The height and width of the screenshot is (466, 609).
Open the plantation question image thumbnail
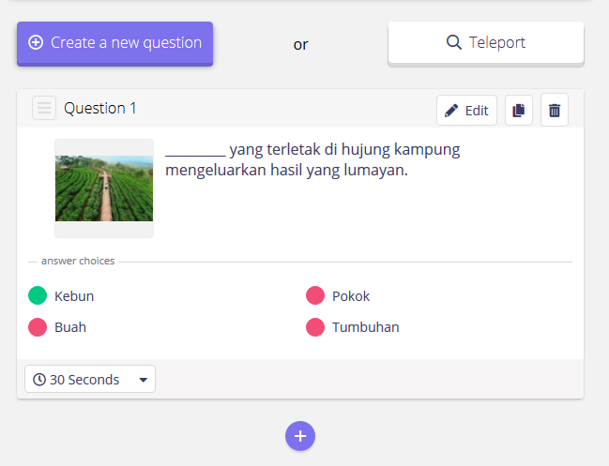coord(104,188)
